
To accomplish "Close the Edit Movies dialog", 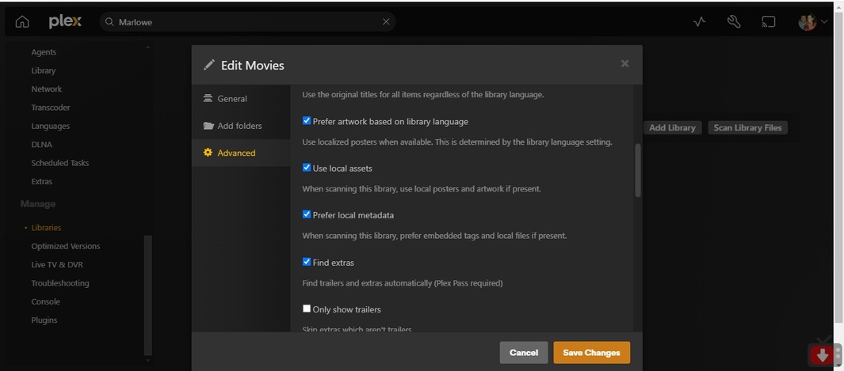I will tap(624, 64).
